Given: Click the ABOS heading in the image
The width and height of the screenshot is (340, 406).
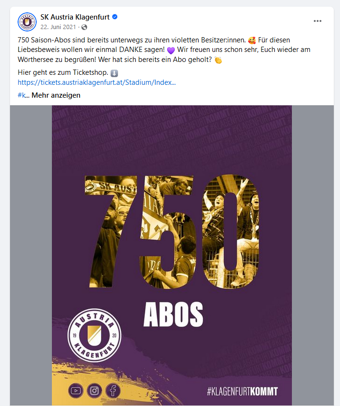Looking at the screenshot, I should click(173, 315).
